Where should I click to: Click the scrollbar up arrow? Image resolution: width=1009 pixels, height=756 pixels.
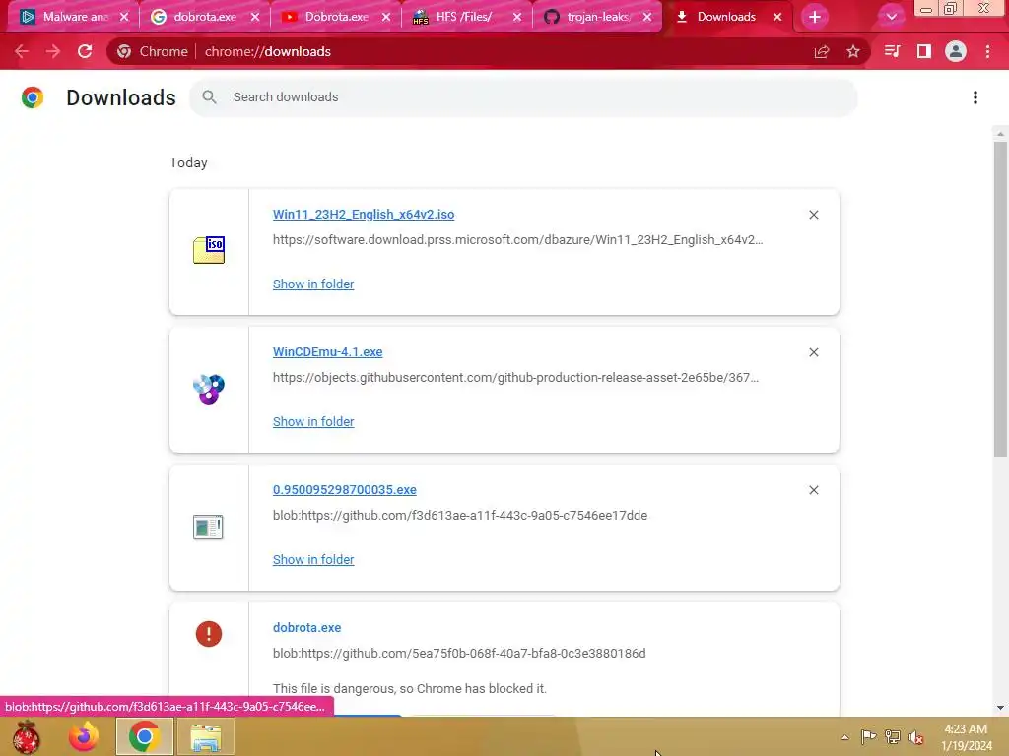1000,134
